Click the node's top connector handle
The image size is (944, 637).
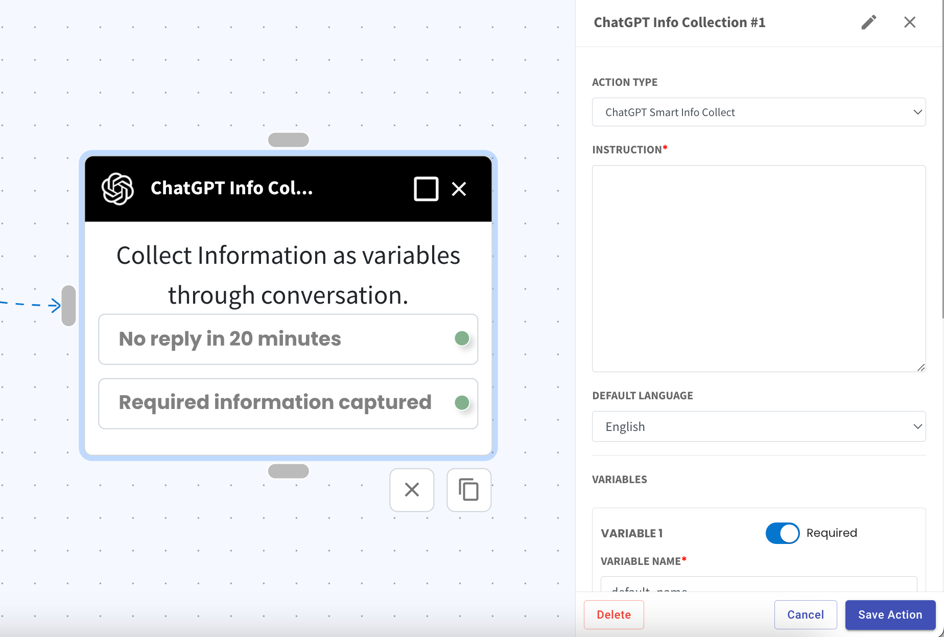click(x=289, y=140)
